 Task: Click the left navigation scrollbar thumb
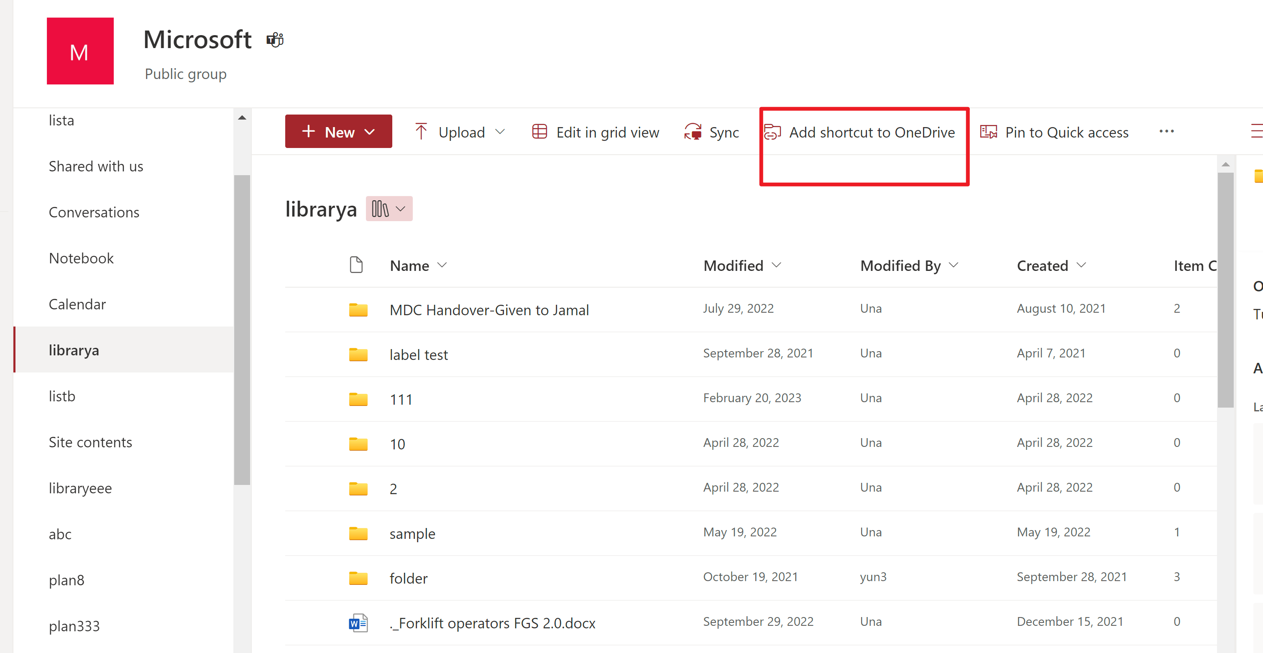click(242, 330)
